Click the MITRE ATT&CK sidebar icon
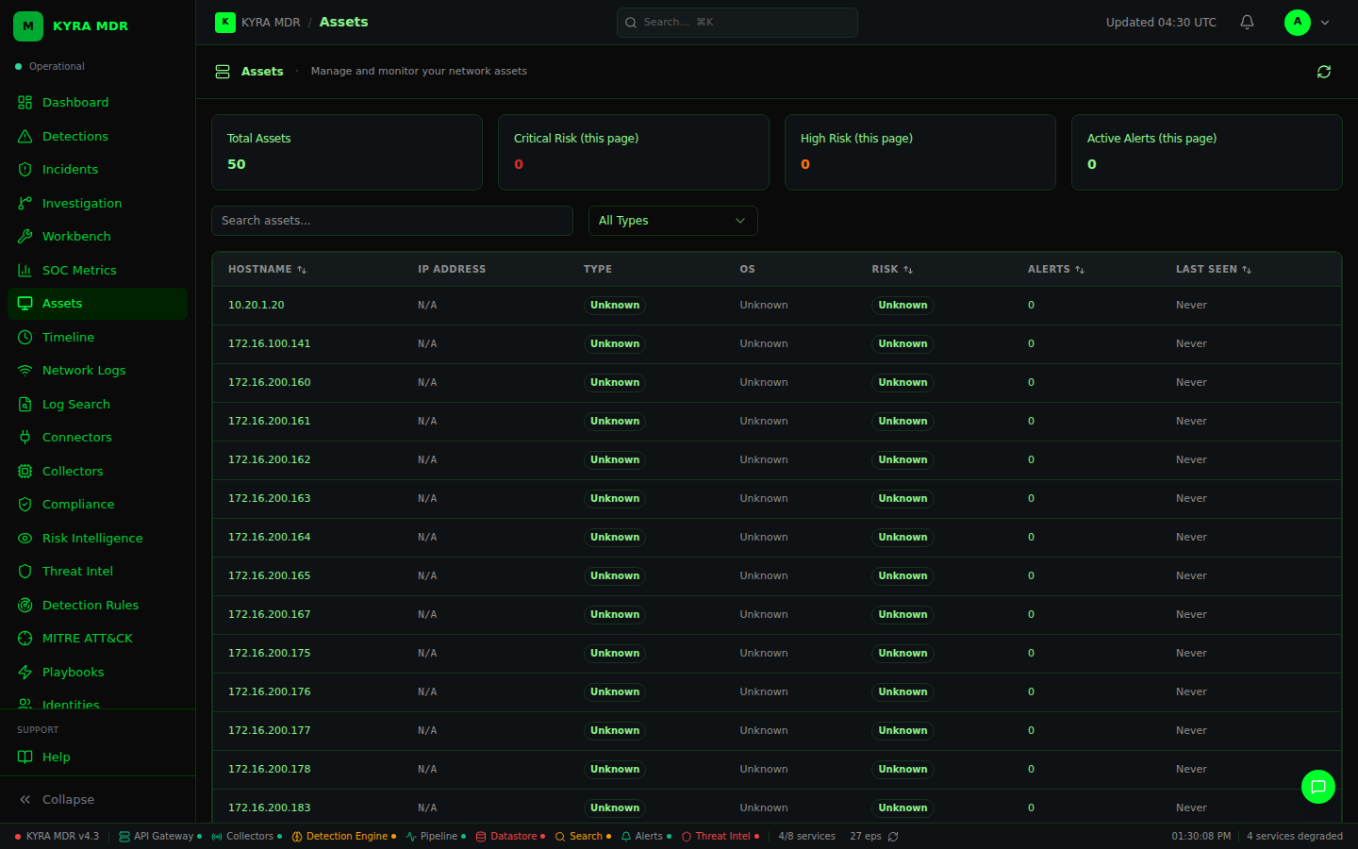Viewport: 1358px width, 849px height. [x=25, y=639]
